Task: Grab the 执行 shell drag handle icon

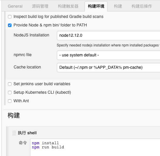Action: click(x=14, y=133)
